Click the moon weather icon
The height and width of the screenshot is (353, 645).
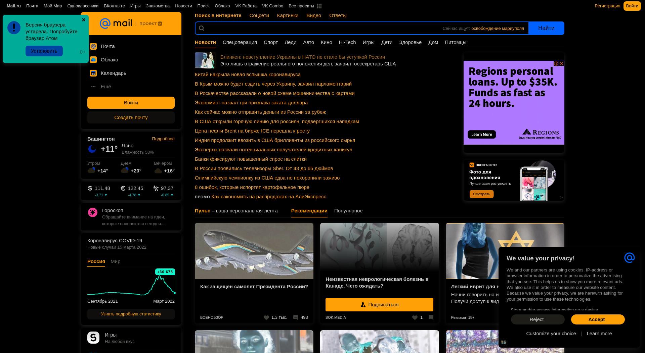coord(92,149)
